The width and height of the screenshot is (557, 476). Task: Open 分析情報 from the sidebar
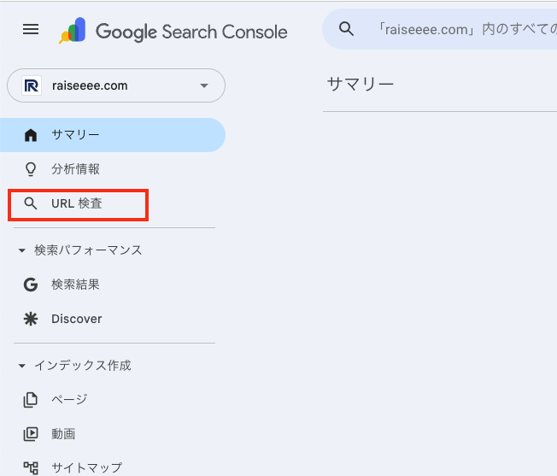click(75, 169)
